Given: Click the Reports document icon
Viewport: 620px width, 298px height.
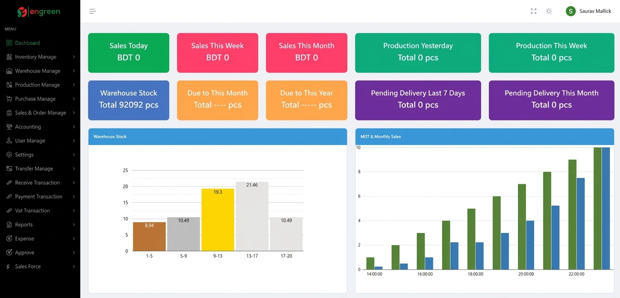Looking at the screenshot, I should click(9, 225).
